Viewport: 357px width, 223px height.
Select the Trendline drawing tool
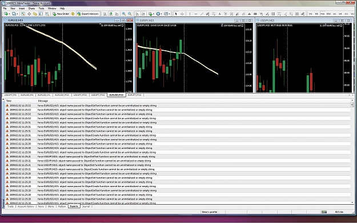[202, 14]
